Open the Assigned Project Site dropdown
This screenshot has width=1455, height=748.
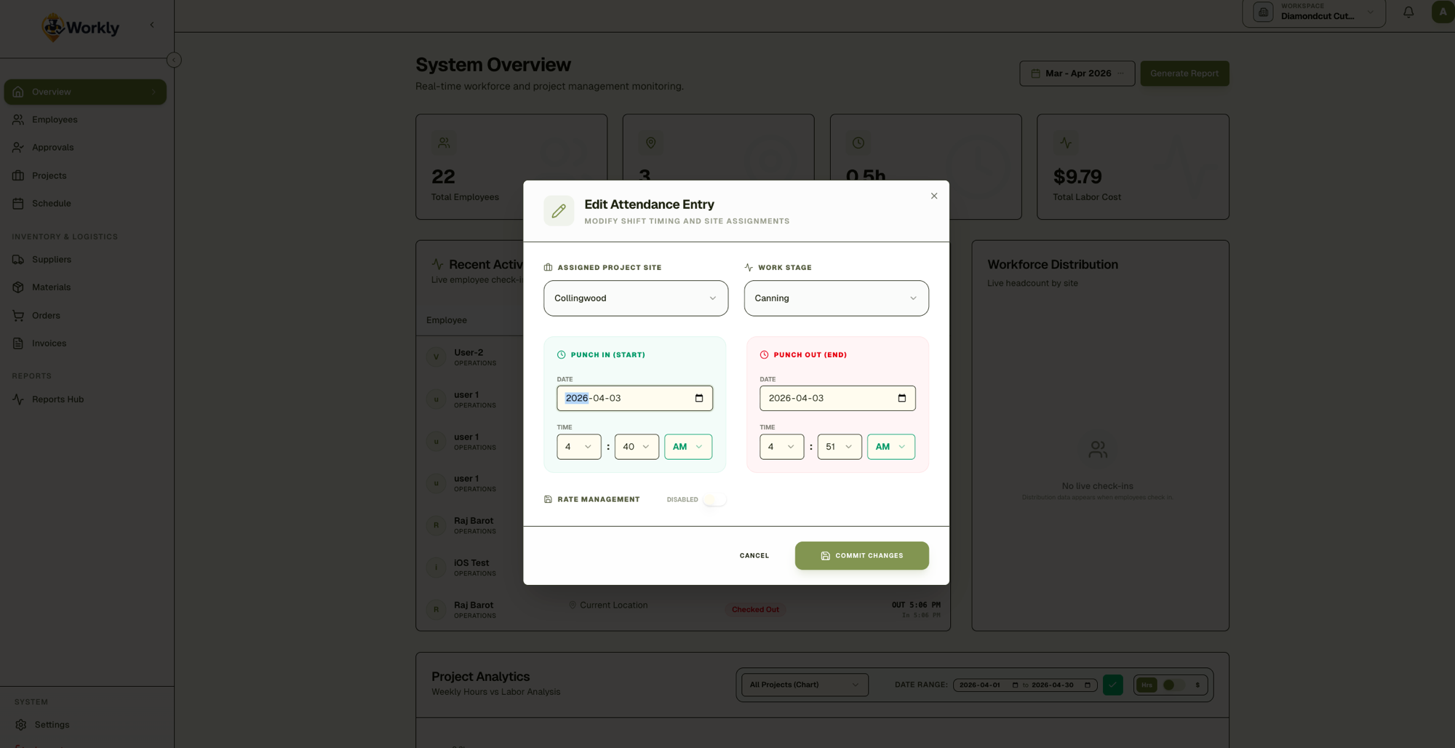(634, 298)
